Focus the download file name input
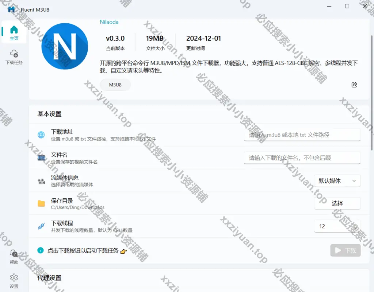This screenshot has height=292, width=374. pyautogui.click(x=302, y=158)
